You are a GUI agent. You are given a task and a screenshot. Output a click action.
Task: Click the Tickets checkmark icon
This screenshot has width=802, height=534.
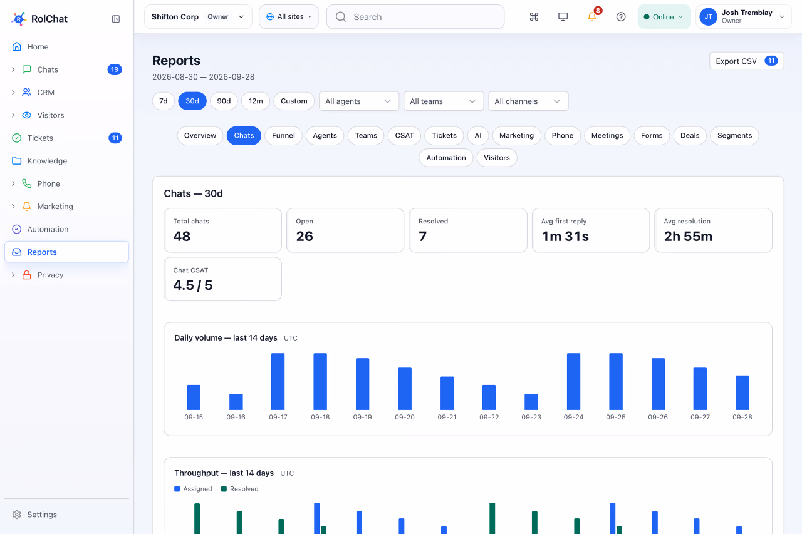tap(17, 138)
